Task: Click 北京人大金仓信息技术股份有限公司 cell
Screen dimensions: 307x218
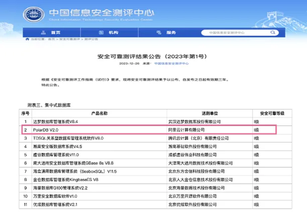Action: [x=209, y=180]
